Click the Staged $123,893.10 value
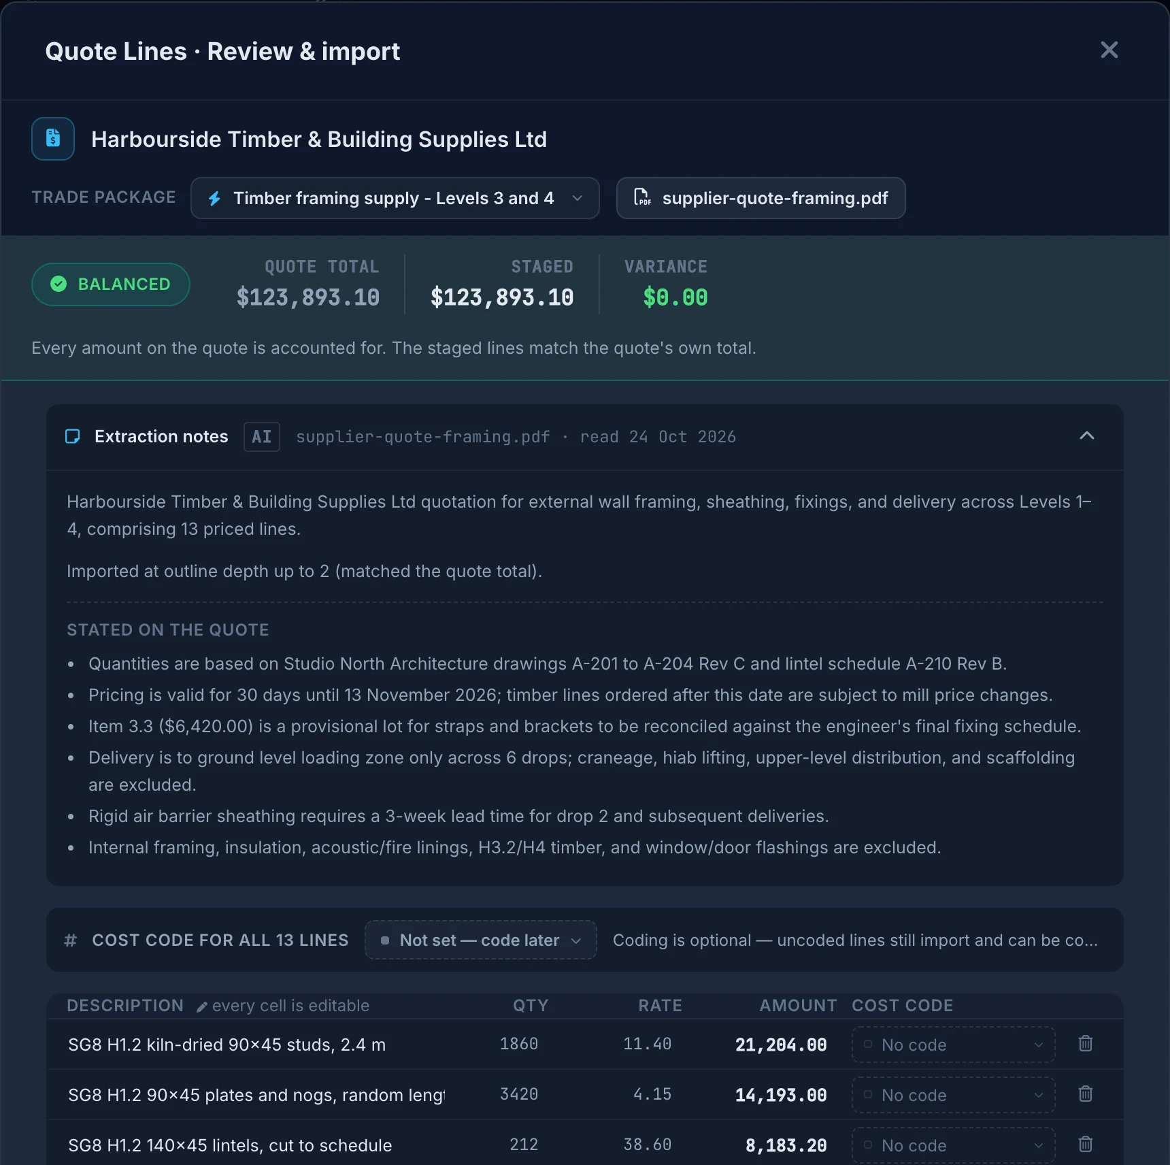This screenshot has width=1170, height=1165. coord(502,297)
